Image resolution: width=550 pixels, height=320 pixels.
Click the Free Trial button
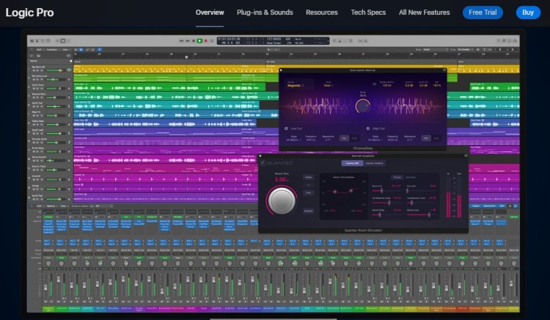point(483,12)
